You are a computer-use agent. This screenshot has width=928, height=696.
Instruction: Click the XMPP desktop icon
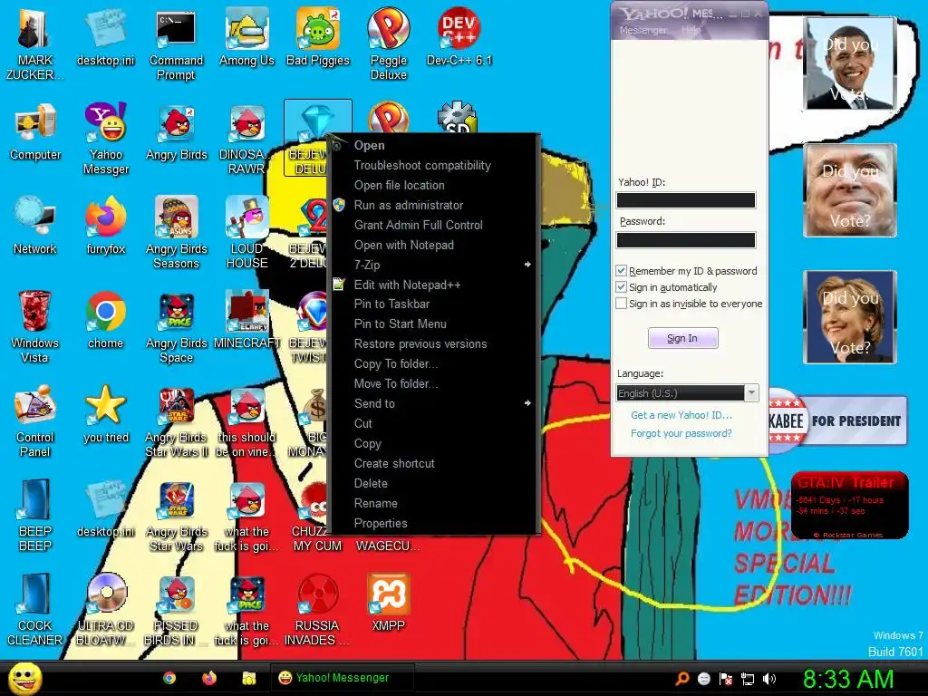click(x=388, y=603)
